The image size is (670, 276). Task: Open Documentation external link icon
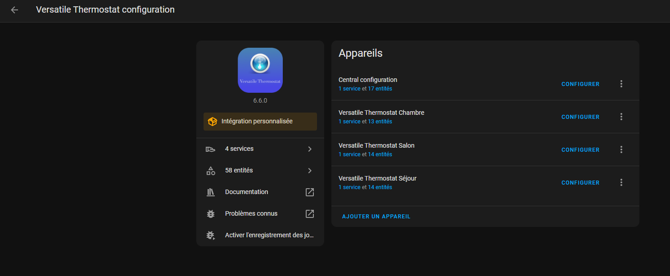coord(310,192)
